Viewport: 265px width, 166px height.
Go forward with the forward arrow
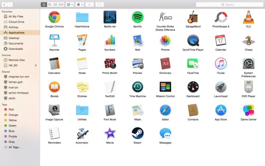point(10,5)
